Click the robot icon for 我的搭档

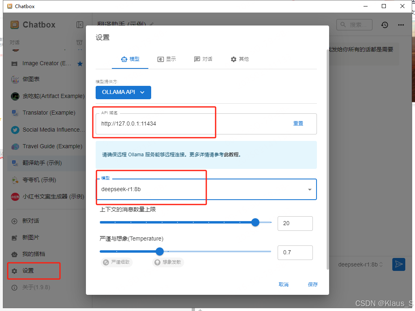tap(15, 254)
